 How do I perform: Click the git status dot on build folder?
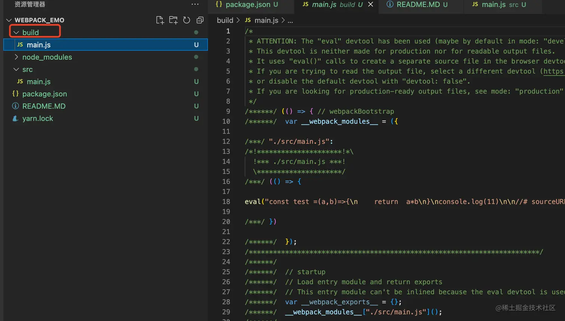click(196, 32)
